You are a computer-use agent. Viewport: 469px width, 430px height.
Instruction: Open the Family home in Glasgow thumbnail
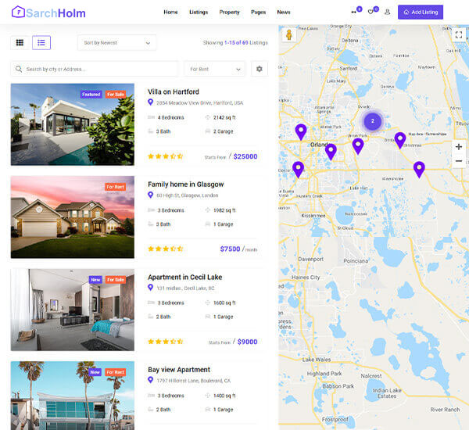tap(73, 217)
